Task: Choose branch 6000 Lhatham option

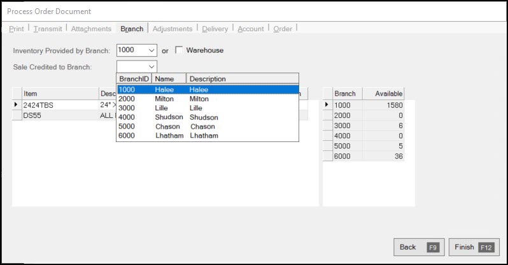Action: [207, 135]
